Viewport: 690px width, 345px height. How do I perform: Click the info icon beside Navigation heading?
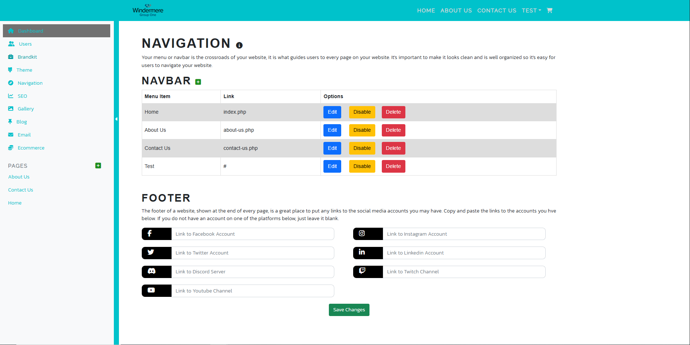click(239, 45)
